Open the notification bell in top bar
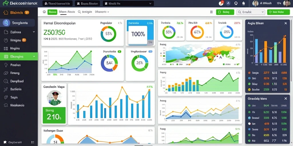 243,3
